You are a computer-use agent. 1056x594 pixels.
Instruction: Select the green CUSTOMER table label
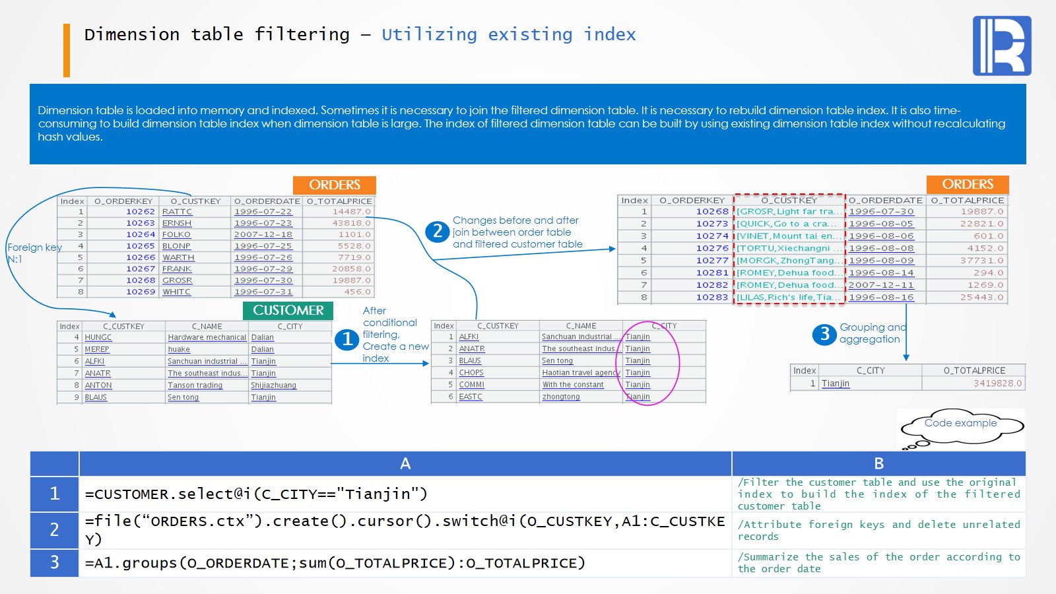tap(288, 310)
